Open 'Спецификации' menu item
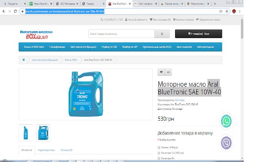The height and width of the screenshot is (162, 260). coord(57,47)
